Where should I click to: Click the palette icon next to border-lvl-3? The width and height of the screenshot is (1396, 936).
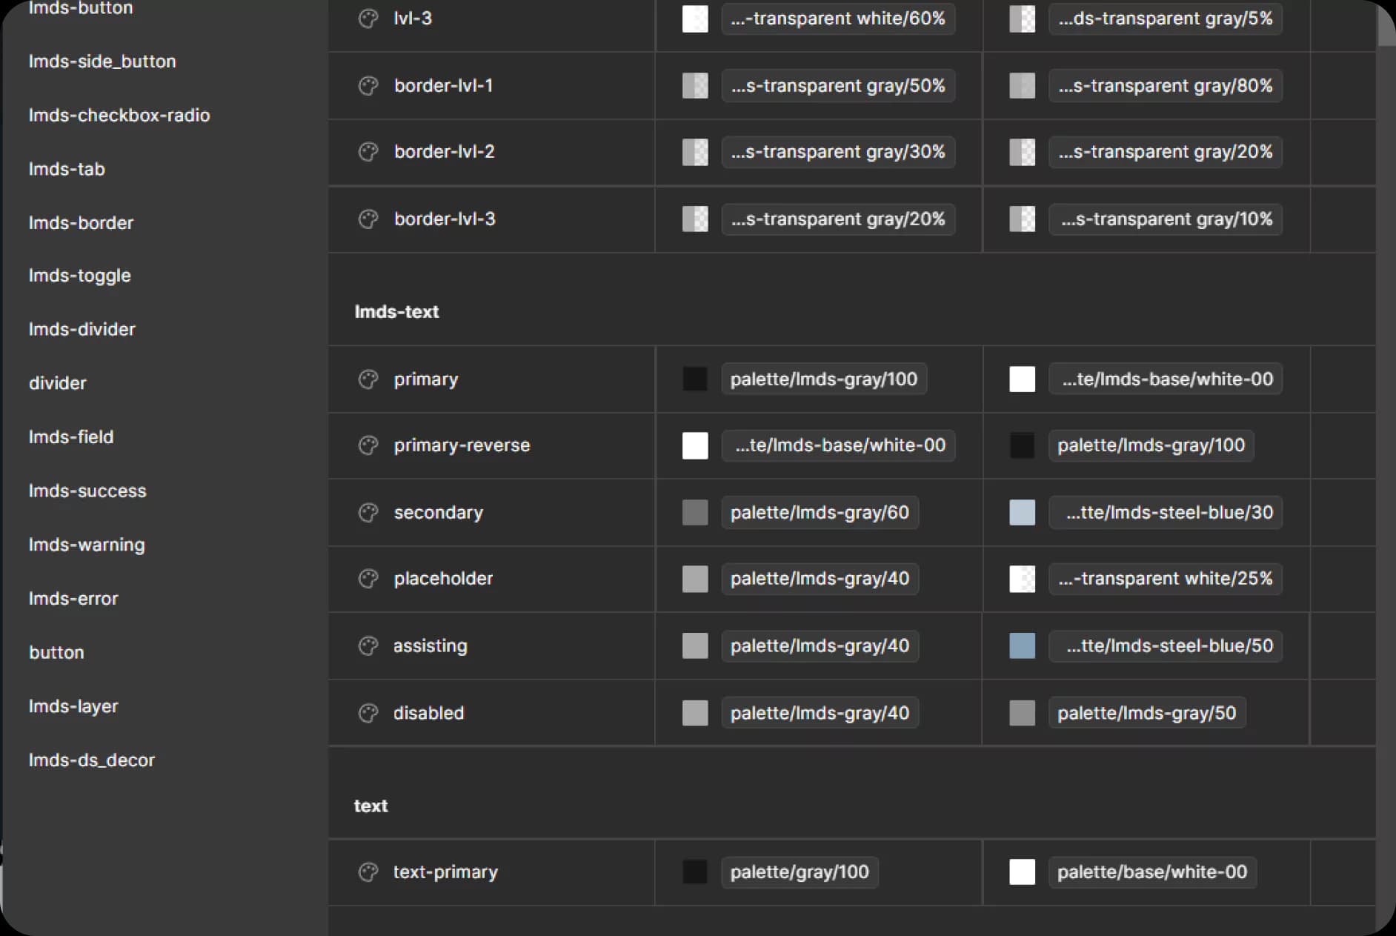pos(368,219)
